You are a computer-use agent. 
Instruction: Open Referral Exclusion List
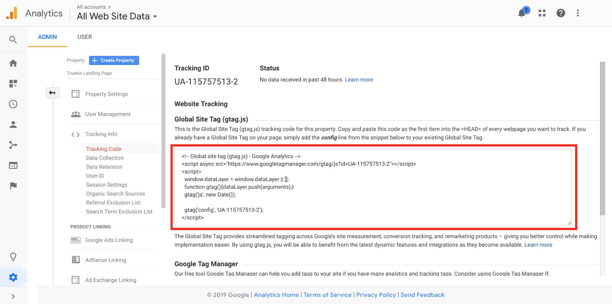113,203
